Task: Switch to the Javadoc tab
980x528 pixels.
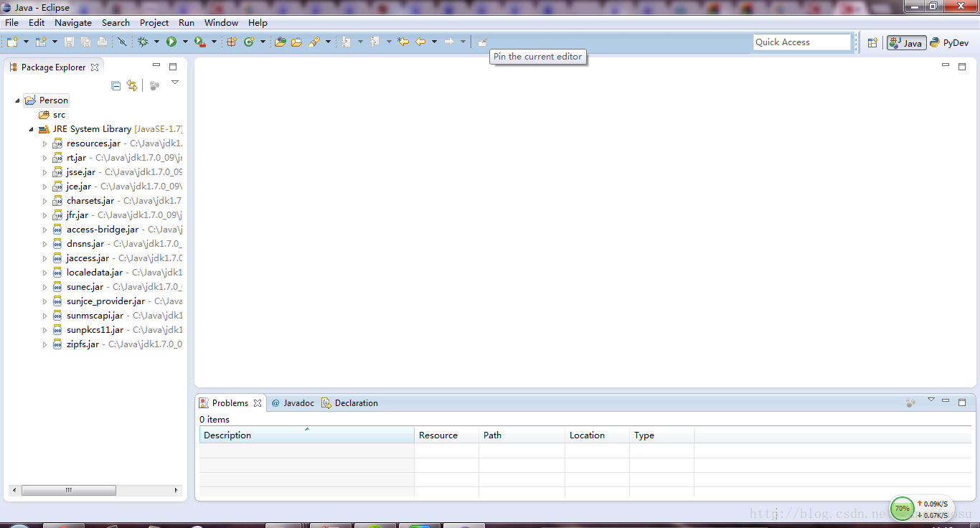Action: 293,403
